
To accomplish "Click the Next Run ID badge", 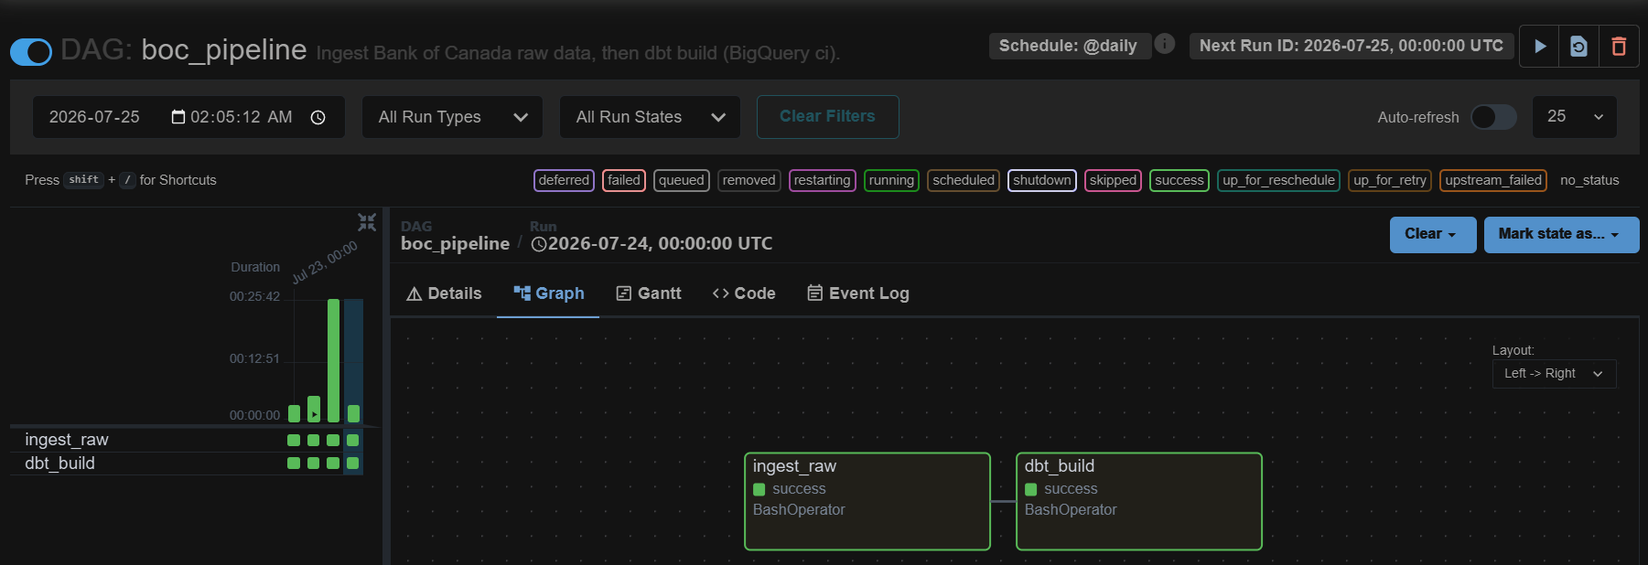I will pos(1352,46).
